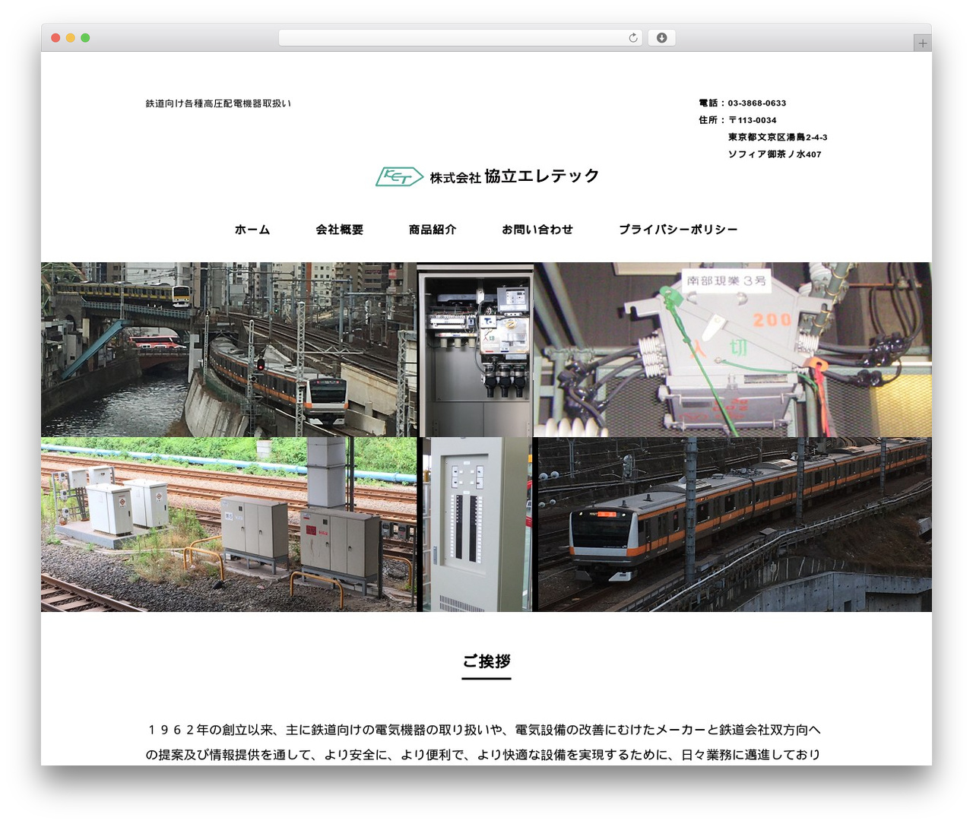
Task: Click the 株式会社 協立エレテック title
Action: point(515,176)
